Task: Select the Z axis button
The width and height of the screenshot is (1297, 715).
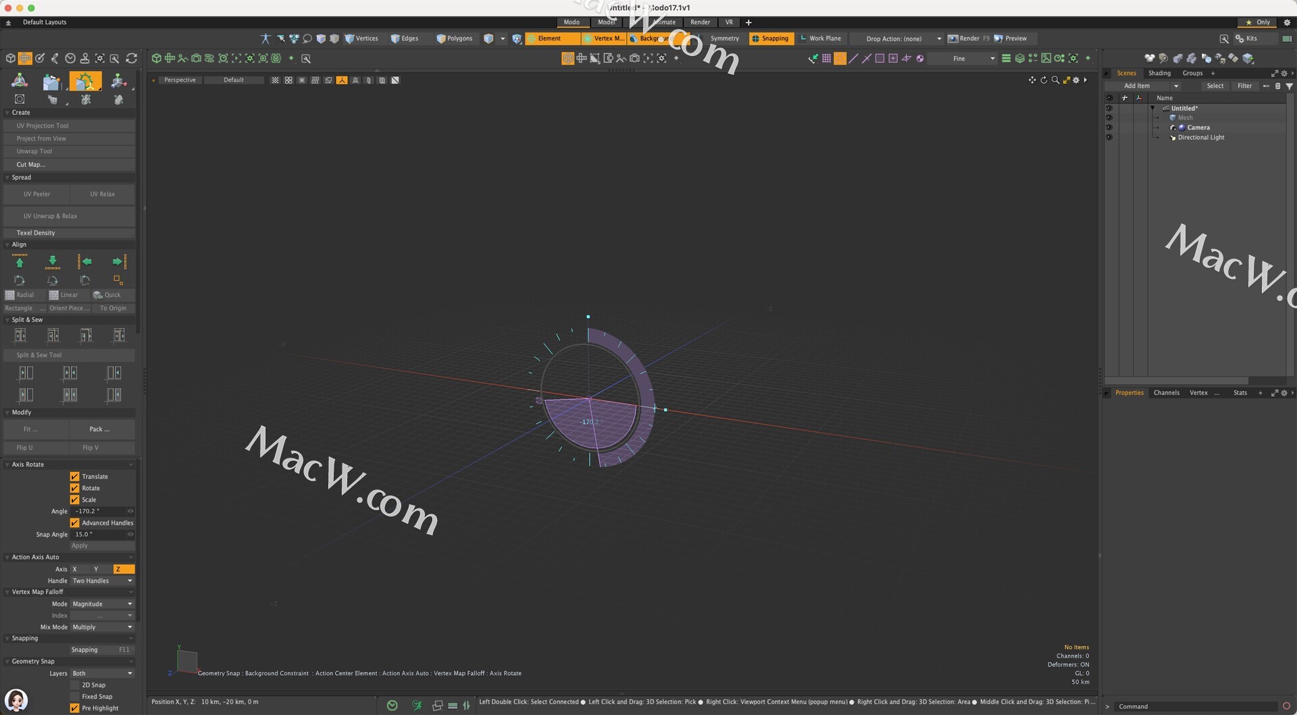Action: (x=124, y=570)
